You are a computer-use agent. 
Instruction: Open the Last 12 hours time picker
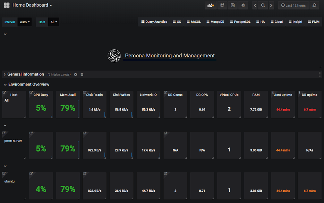(x=293, y=5)
